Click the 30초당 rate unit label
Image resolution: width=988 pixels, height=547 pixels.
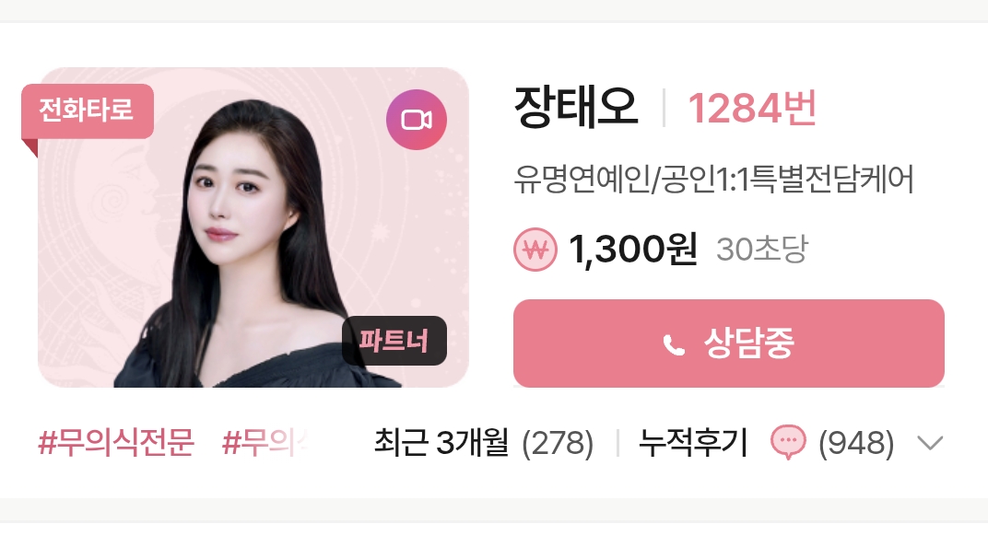(762, 250)
